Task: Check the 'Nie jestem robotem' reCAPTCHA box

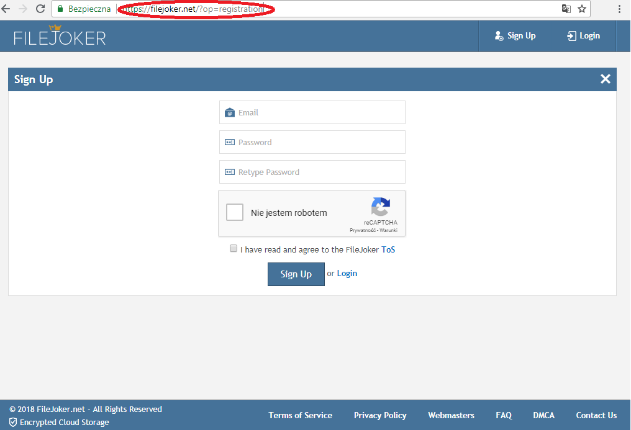Action: click(235, 213)
